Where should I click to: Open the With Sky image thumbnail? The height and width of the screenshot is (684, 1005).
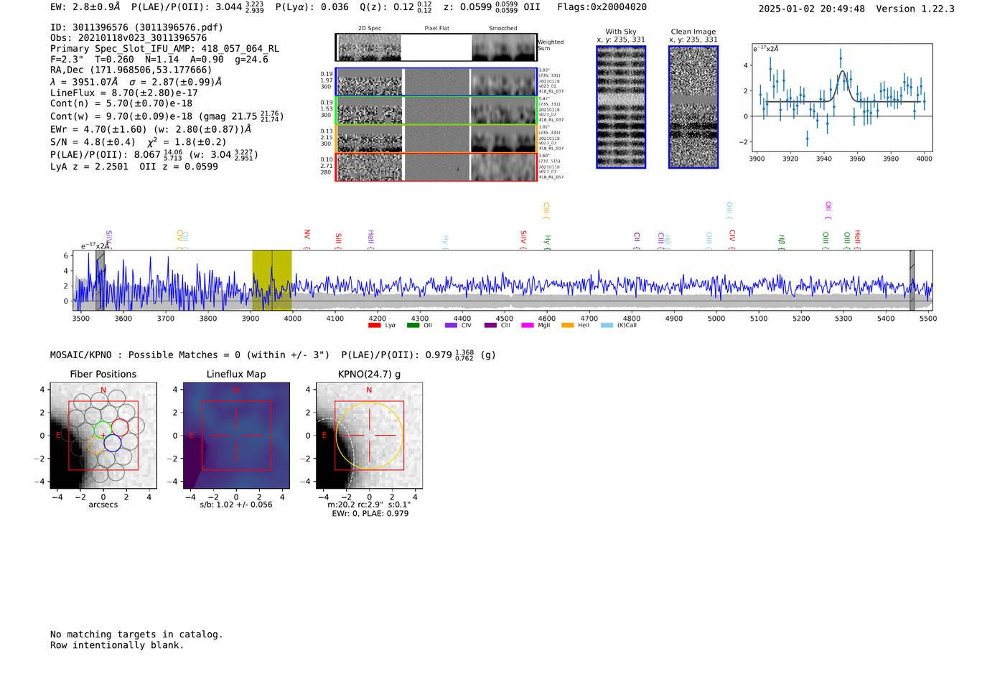[621, 108]
